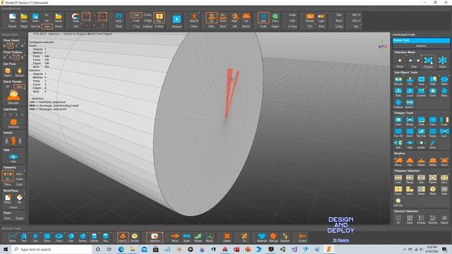Select the Pull sub-object tool
Image resolution: width=452 pixels, height=254 pixels.
coord(410,80)
